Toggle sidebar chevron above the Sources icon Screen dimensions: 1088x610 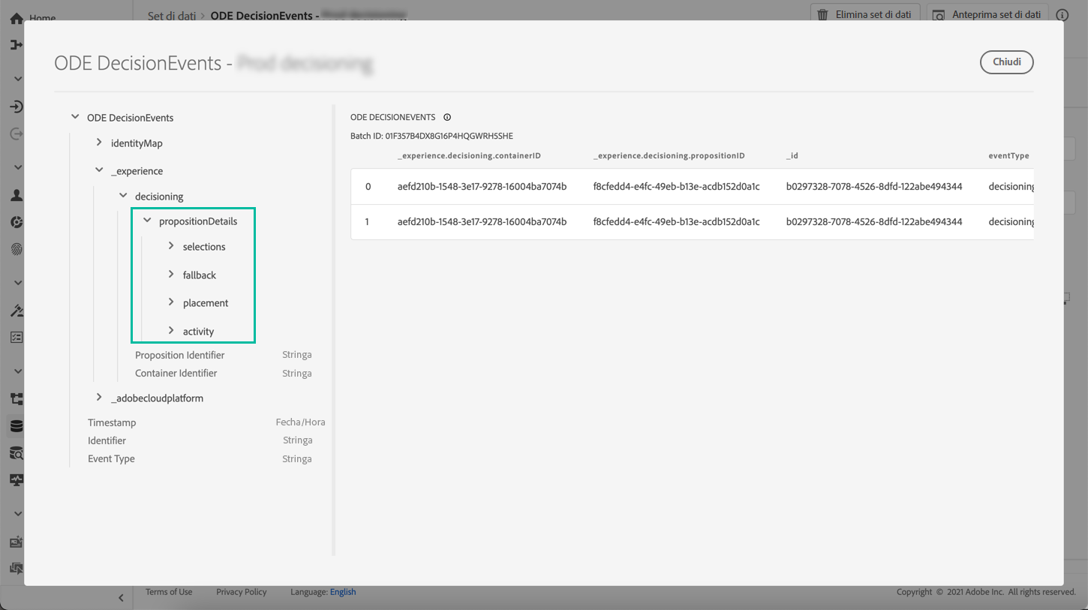[18, 79]
